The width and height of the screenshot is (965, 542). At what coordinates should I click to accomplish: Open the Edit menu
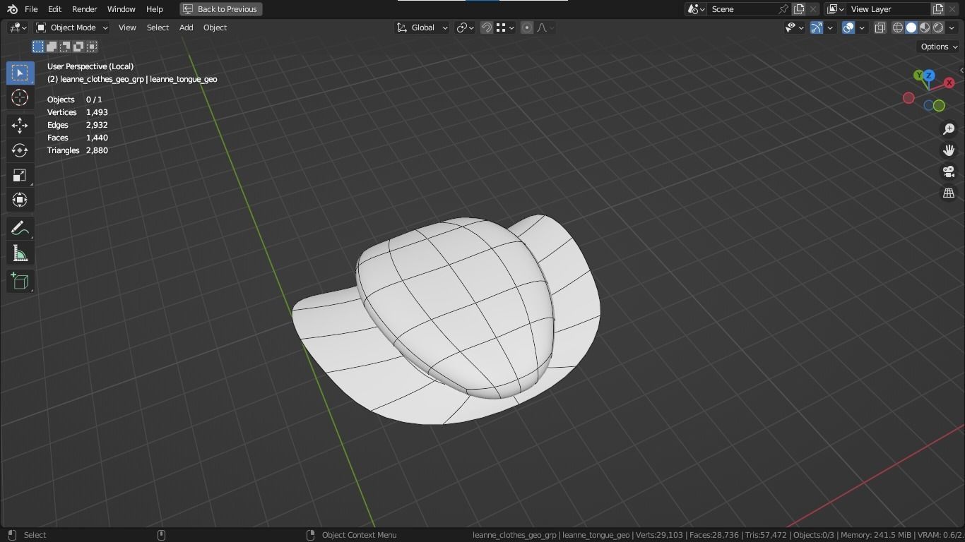click(54, 9)
